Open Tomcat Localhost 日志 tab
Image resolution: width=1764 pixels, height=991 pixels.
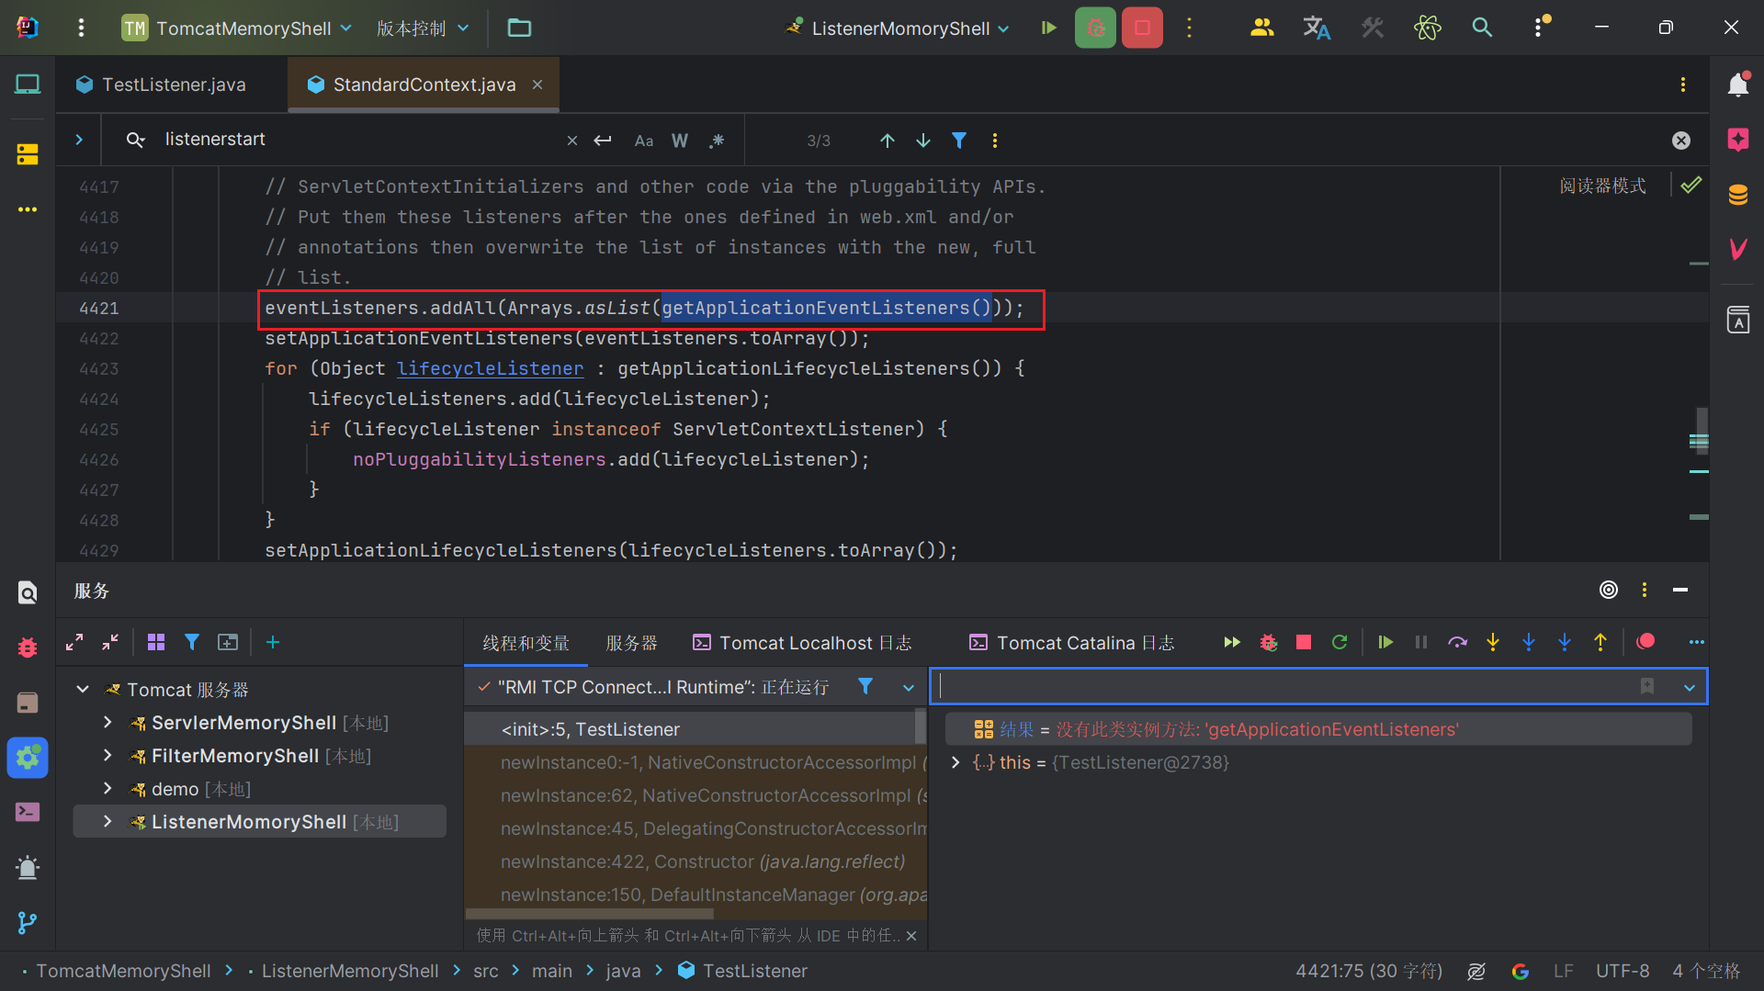click(802, 643)
